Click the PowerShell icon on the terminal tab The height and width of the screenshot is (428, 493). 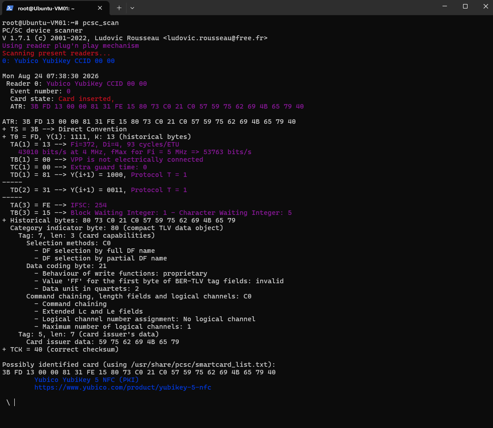(x=10, y=8)
